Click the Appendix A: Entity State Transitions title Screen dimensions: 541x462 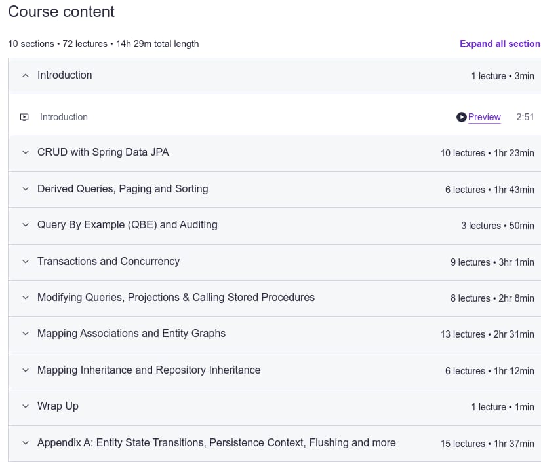216,443
